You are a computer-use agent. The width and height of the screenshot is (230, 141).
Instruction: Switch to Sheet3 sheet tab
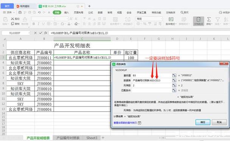[x=92, y=138]
